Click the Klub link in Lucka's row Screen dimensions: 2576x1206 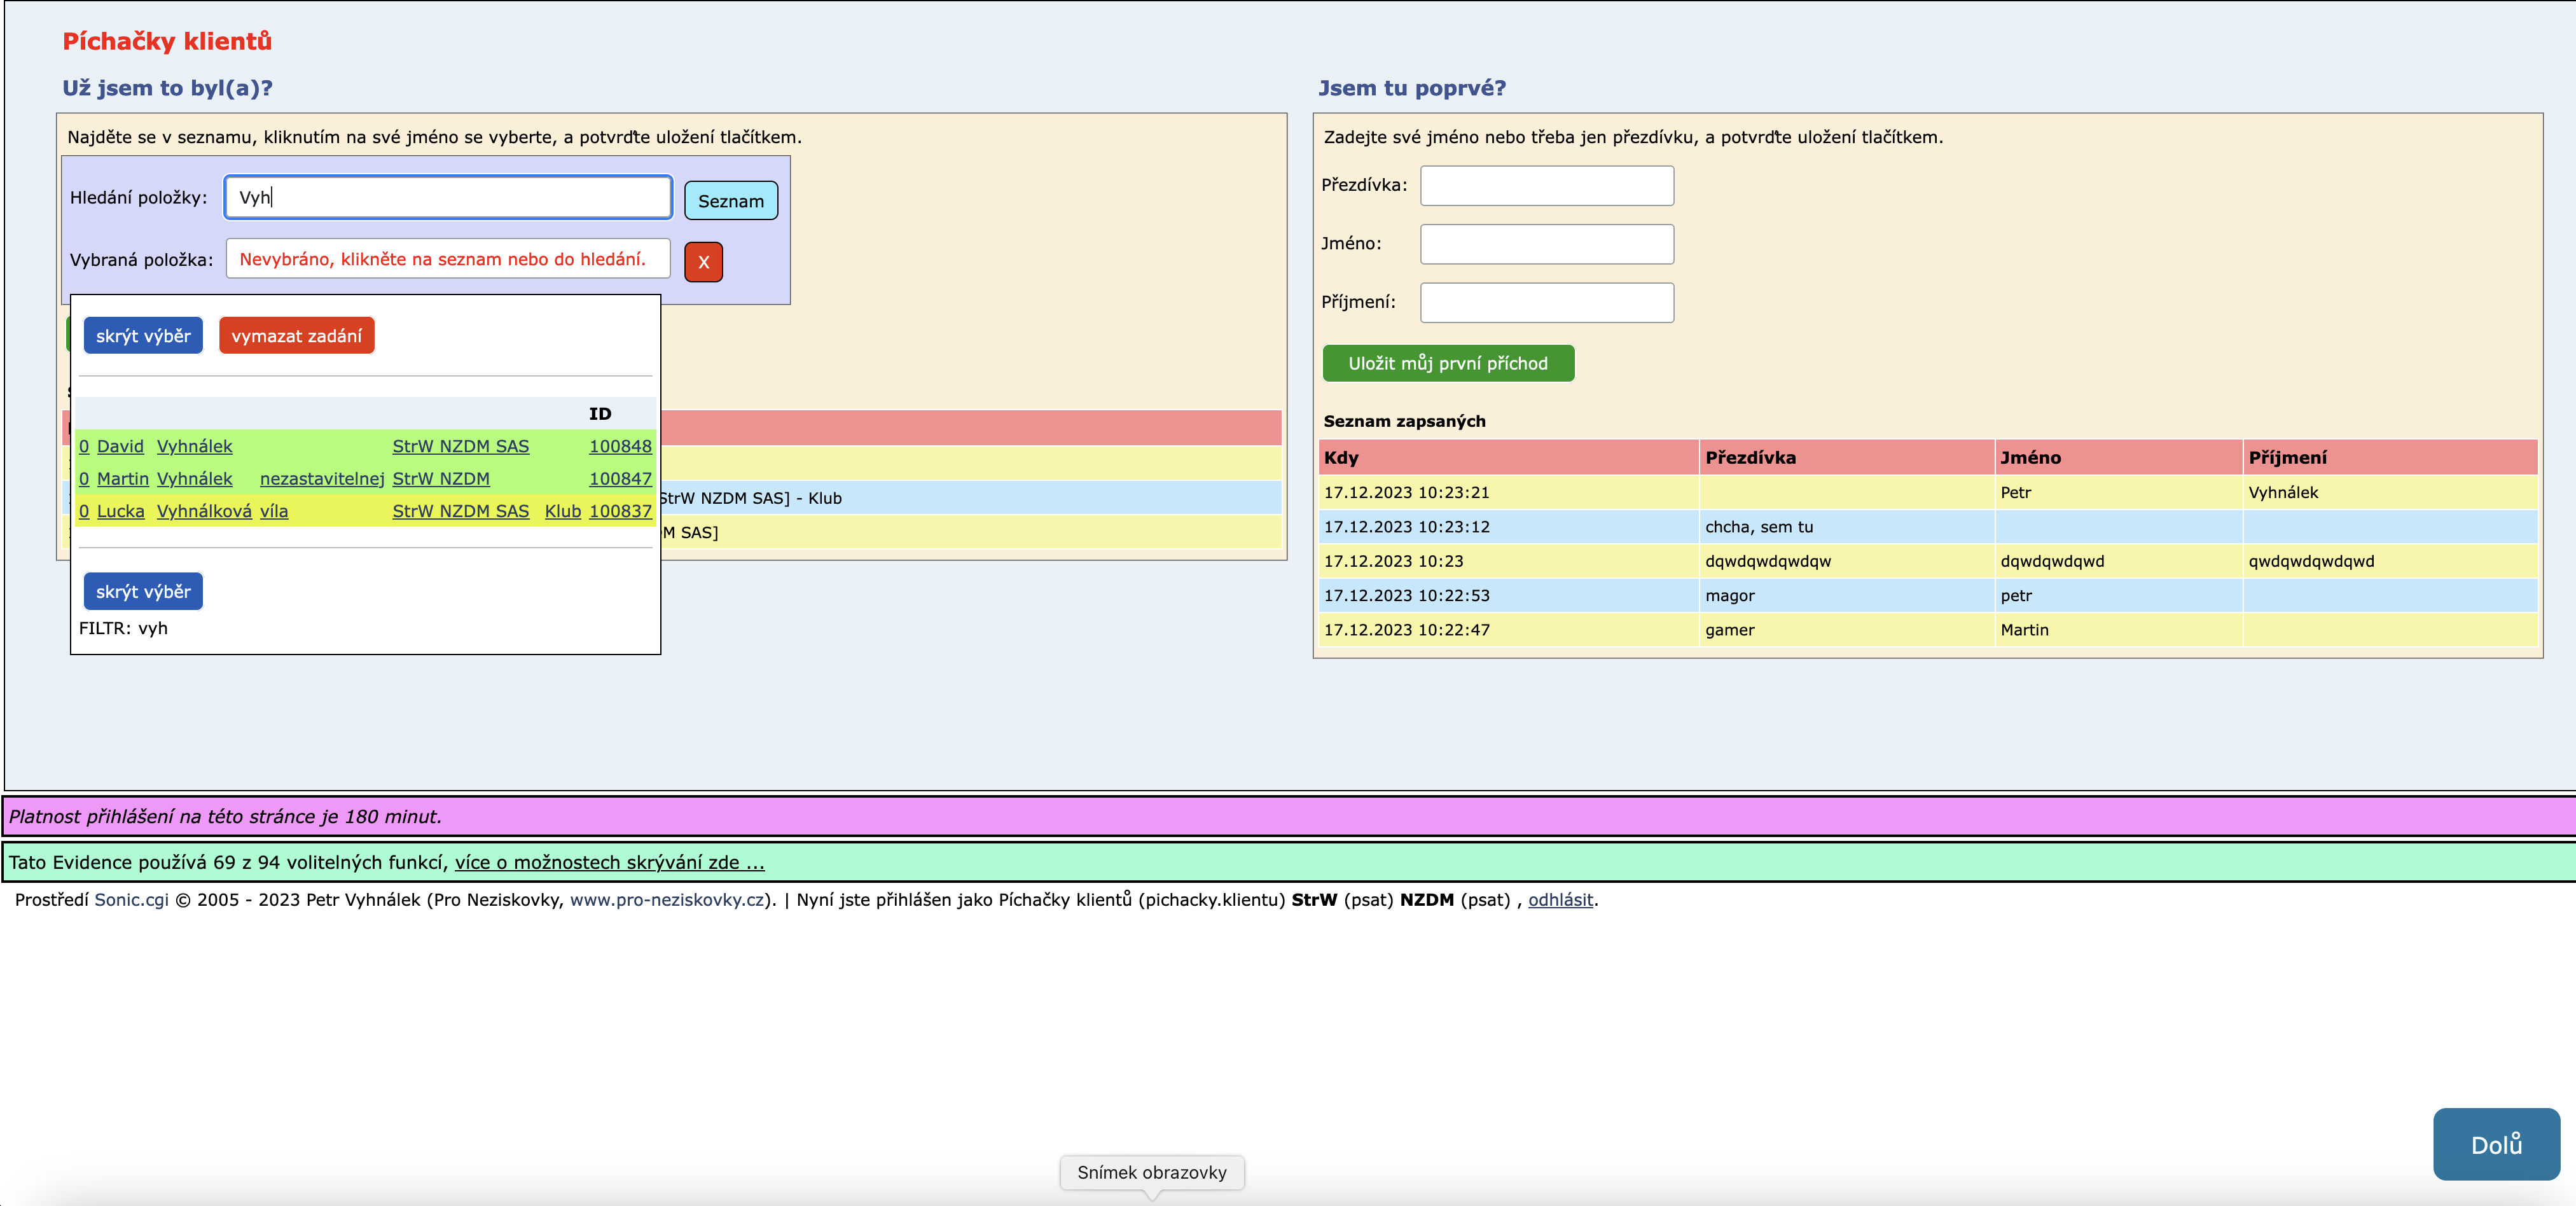(562, 511)
